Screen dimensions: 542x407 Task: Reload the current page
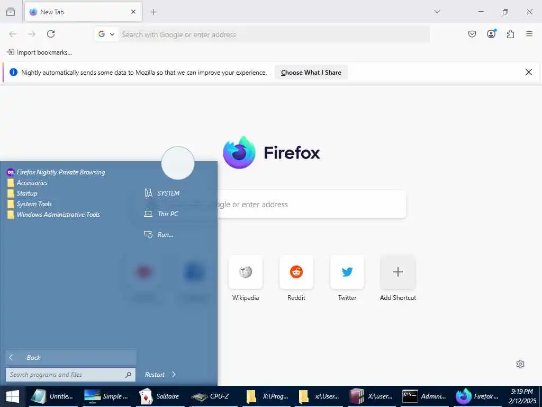point(51,34)
